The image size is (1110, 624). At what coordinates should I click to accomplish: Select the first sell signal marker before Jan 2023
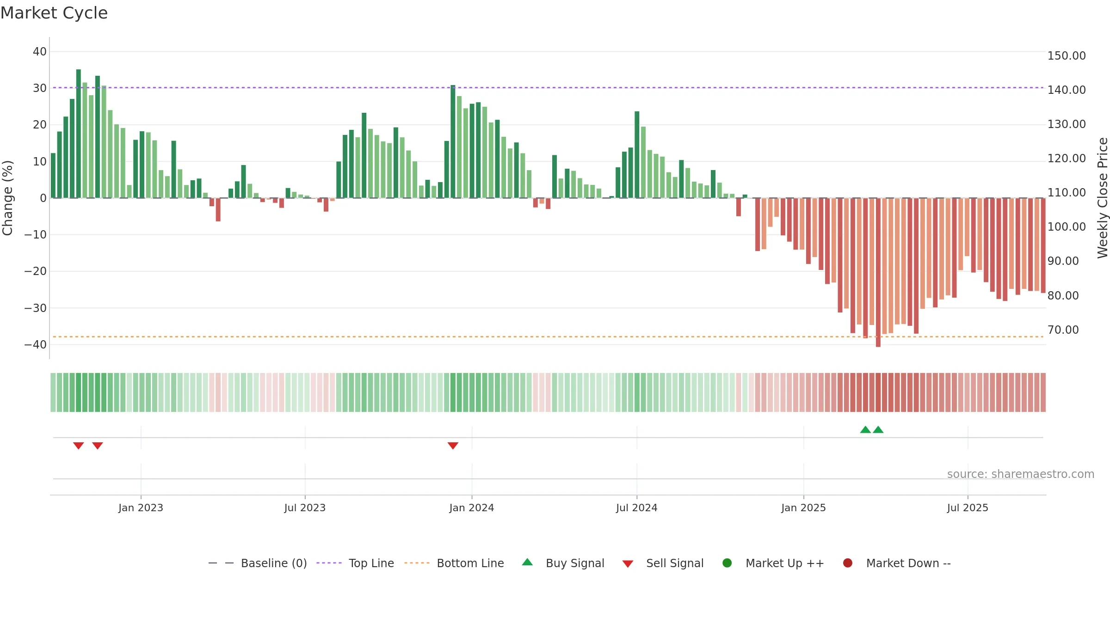coord(79,446)
